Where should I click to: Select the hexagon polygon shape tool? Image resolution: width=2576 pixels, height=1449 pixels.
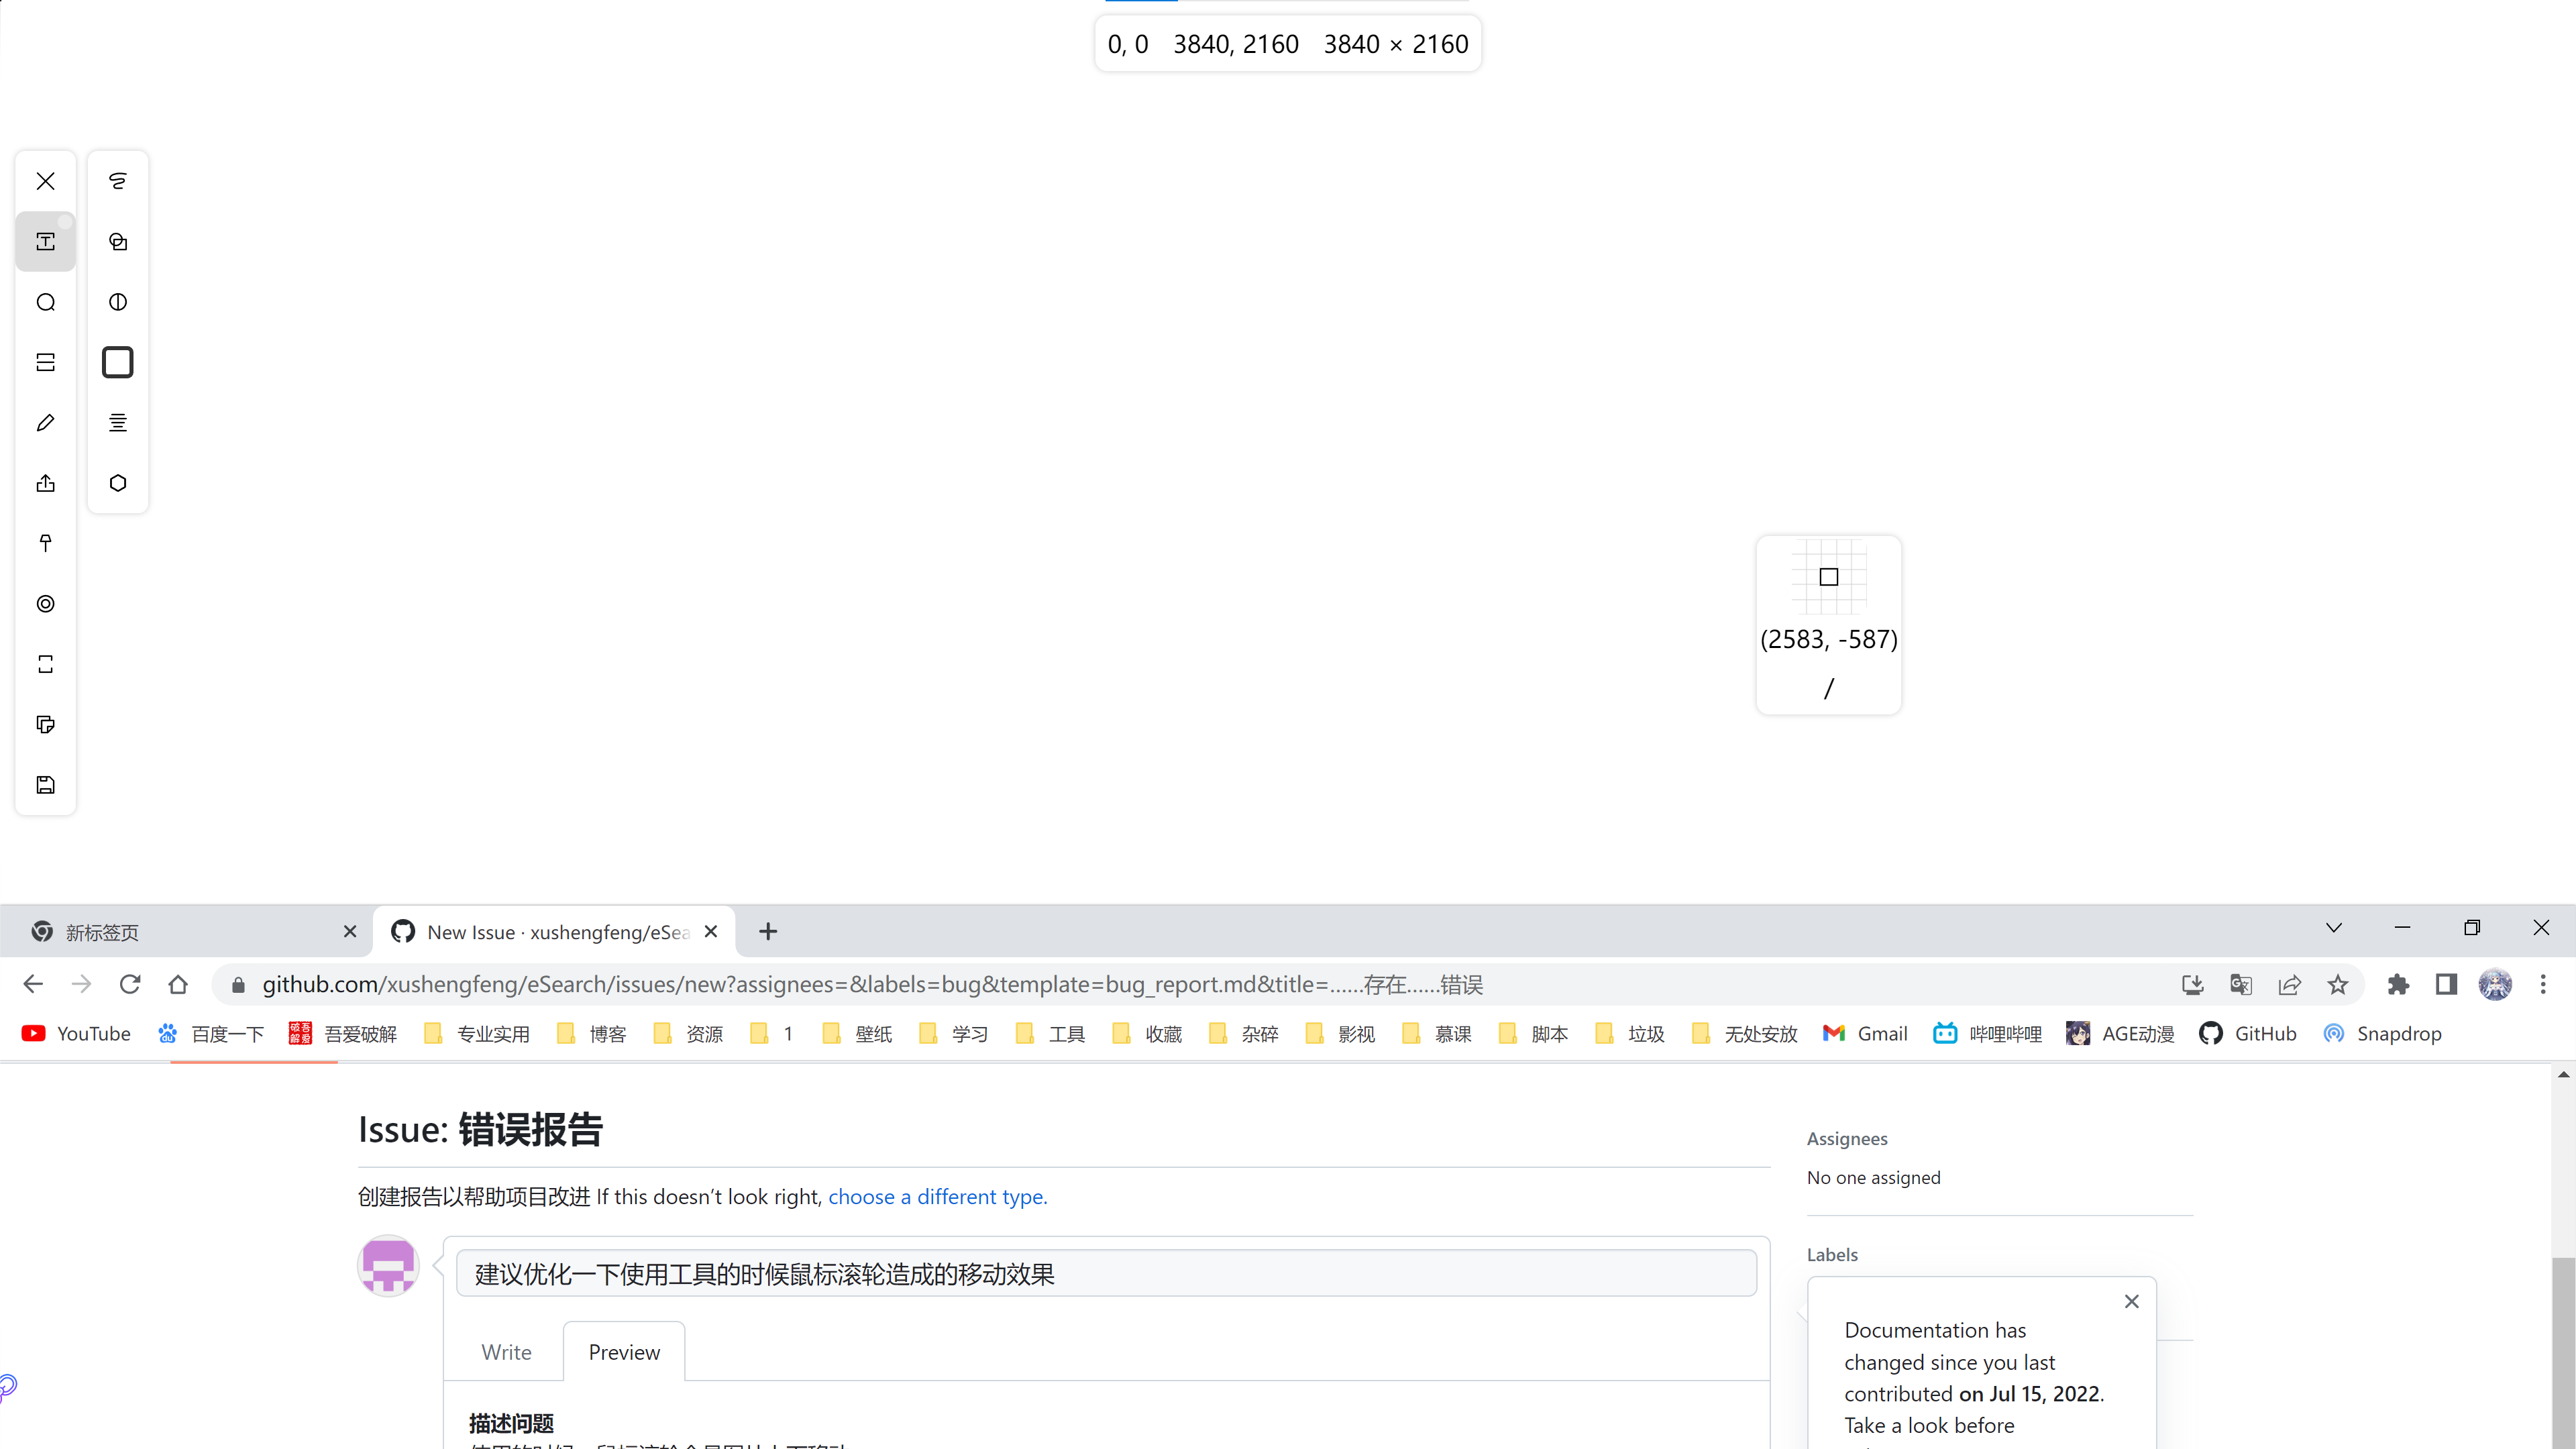(x=118, y=483)
